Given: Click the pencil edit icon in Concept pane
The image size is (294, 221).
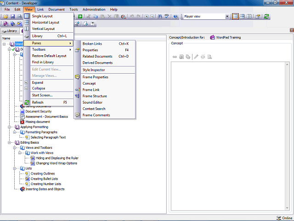Looking at the screenshot, I should [x=196, y=57].
